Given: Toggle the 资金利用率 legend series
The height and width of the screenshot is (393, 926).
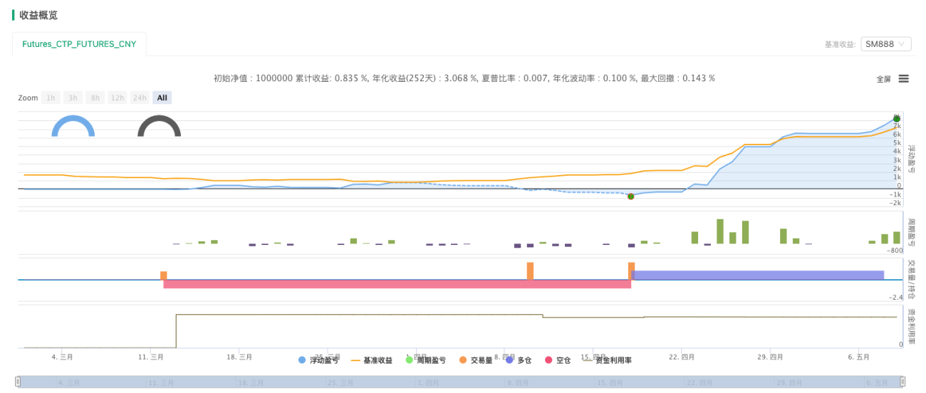Looking at the screenshot, I should click(607, 360).
